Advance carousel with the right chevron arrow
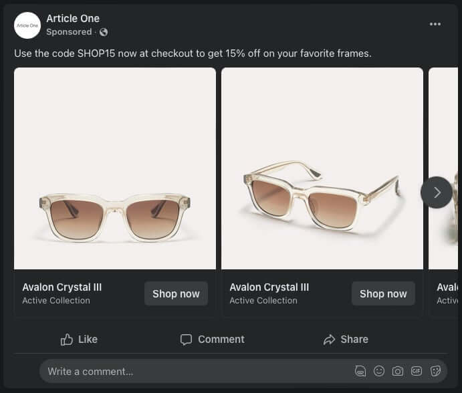462x393 pixels. [437, 192]
